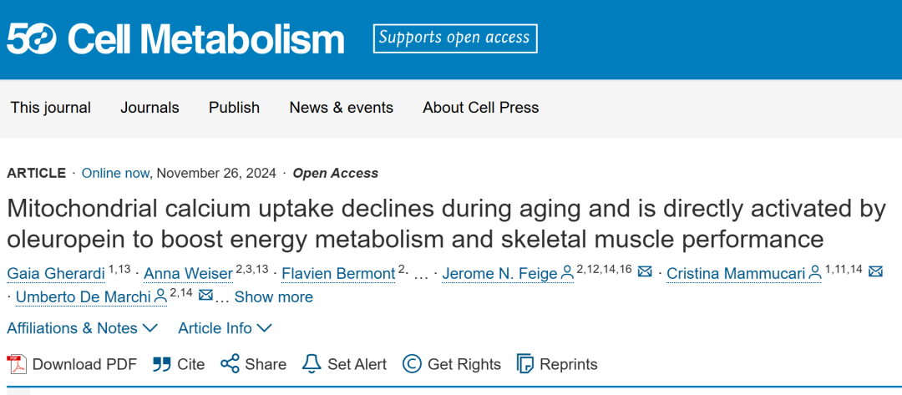
Task: Click the Cell Metabolism 50 logo
Action: (175, 38)
